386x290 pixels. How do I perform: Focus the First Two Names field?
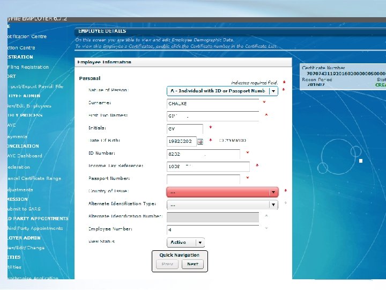(213, 116)
